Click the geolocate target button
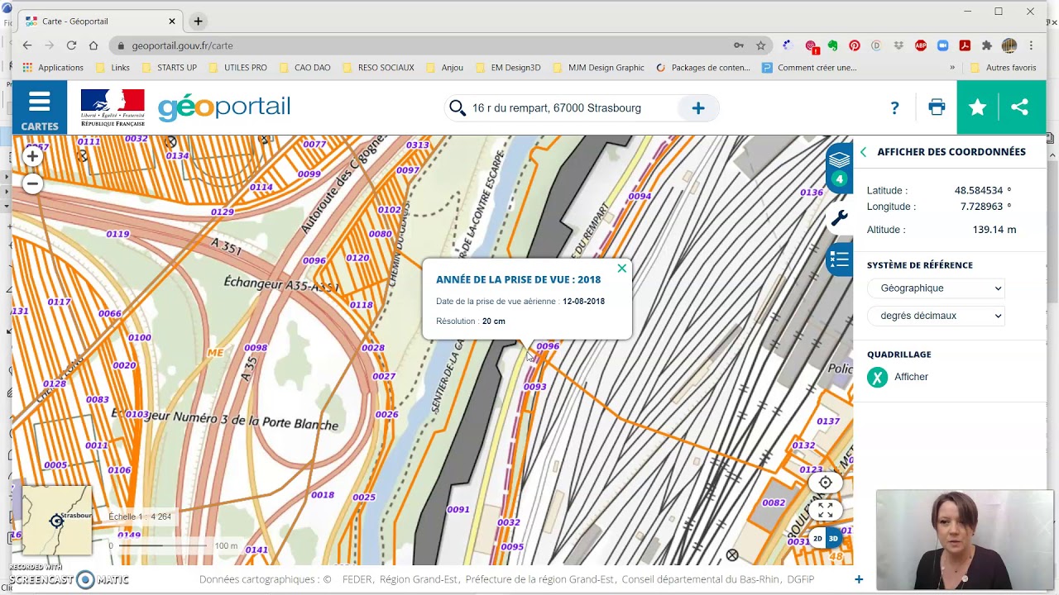The height and width of the screenshot is (595, 1059). 825,483
